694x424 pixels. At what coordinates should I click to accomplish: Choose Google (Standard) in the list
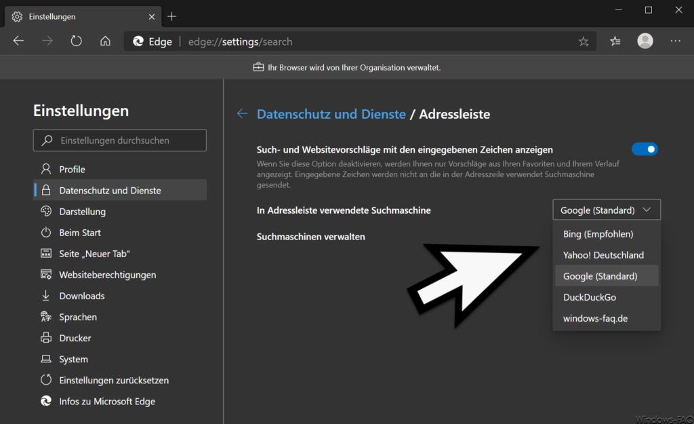coord(607,276)
